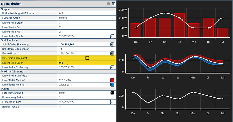Screen dimensions: 233x122
Task: Collapse the Punkte section header
Action: tap(58, 89)
